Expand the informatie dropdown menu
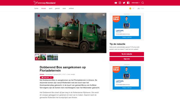This screenshot has width=180, height=101. pos(135,3)
